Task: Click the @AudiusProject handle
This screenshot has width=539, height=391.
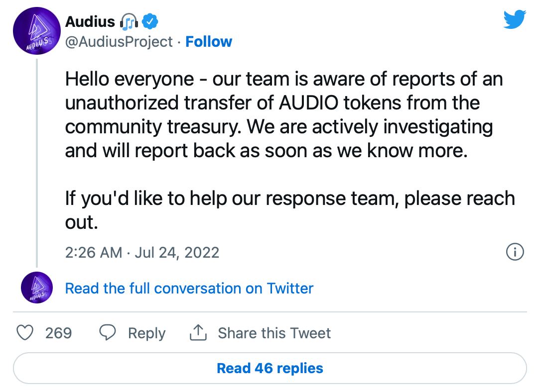Action: (119, 42)
